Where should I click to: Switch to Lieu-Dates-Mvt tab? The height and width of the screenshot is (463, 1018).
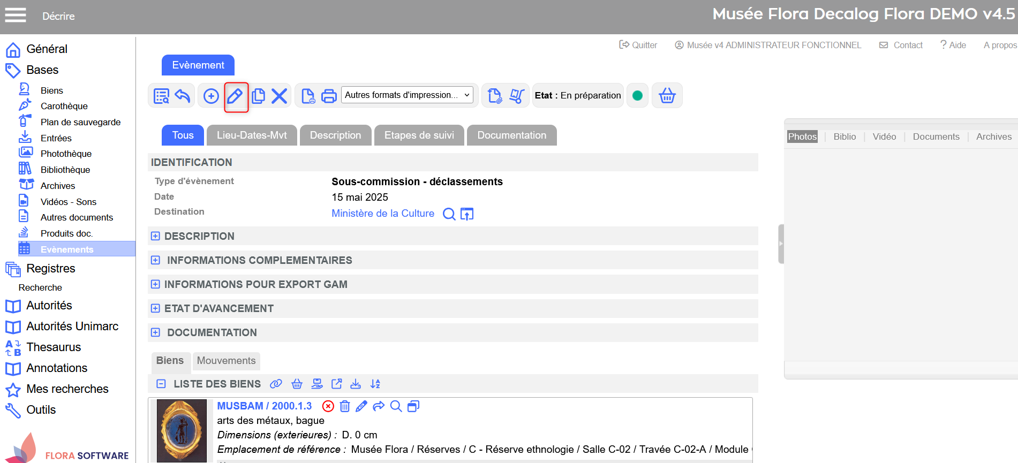pos(252,135)
